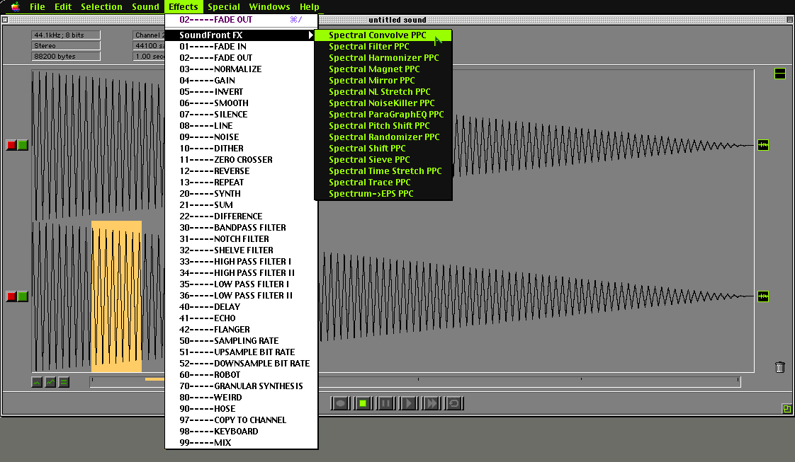Apply the 01-----FADE IN effect

(242, 47)
